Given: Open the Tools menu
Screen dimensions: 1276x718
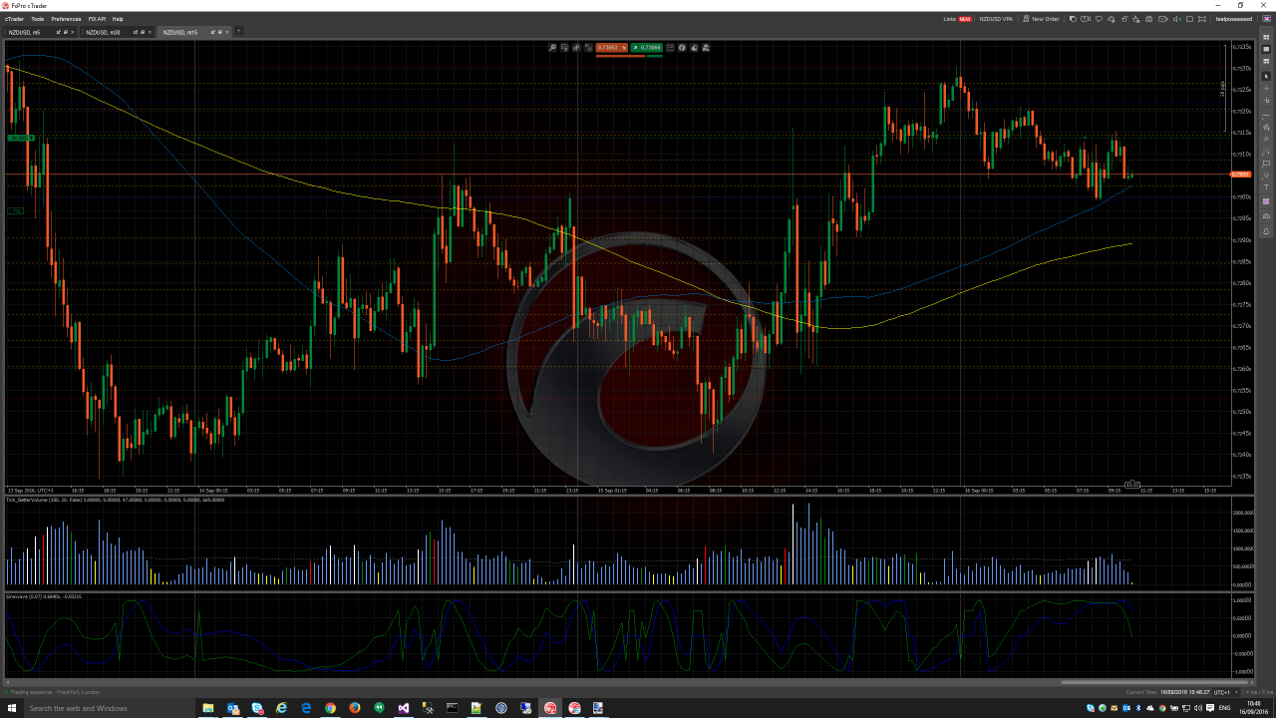Looking at the screenshot, I should tap(37, 19).
